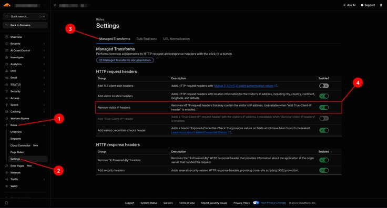Image resolution: width=387 pixels, height=208 pixels.
Task: Expand the SSL/TLS chevron
Action: 44,85
